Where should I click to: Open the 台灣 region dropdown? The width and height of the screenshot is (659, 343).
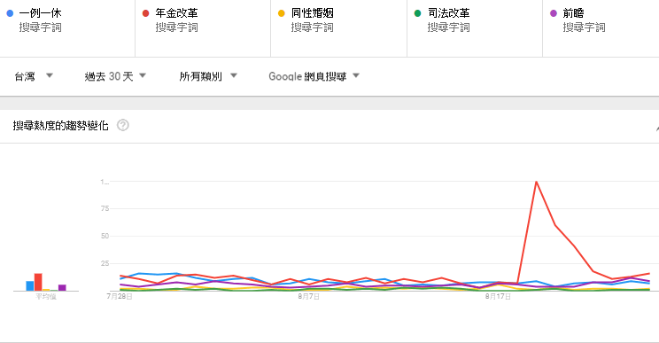34,76
